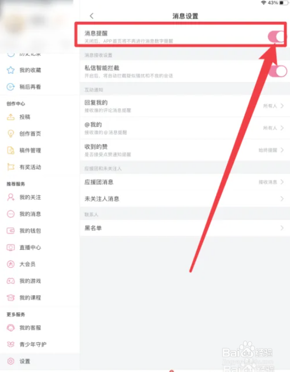Tap the 我的课程 graduation cap icon
The width and height of the screenshot is (290, 372).
coord(11,298)
